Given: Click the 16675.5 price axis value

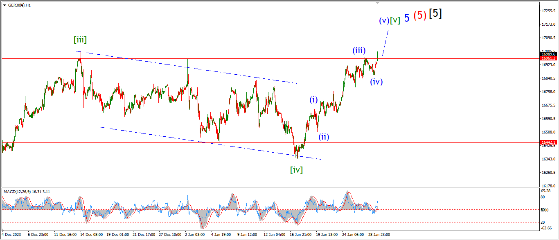Looking at the screenshot, I should (x=548, y=105).
